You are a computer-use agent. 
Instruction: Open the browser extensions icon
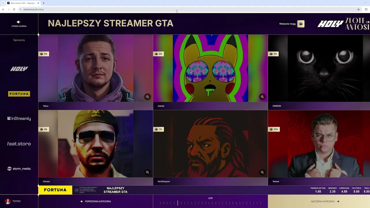[366, 9]
